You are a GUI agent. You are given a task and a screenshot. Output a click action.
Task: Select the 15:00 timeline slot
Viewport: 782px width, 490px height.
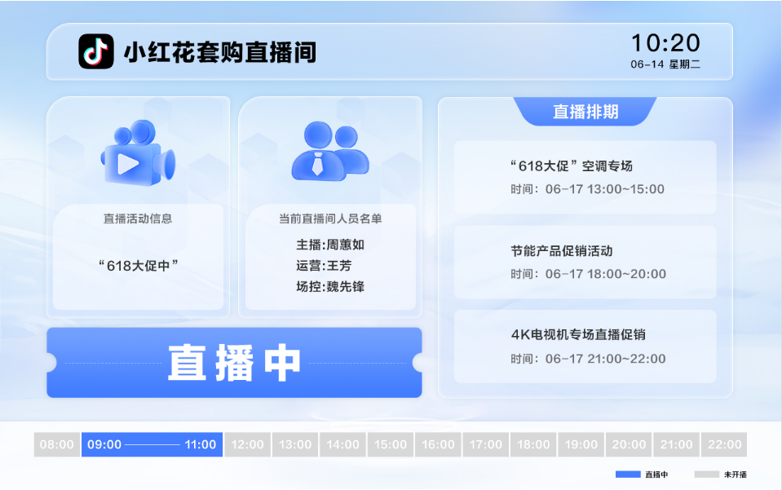pyautogui.click(x=390, y=444)
